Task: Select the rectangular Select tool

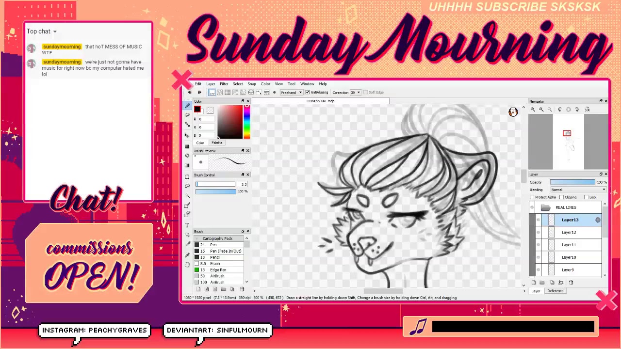Action: click(x=187, y=176)
